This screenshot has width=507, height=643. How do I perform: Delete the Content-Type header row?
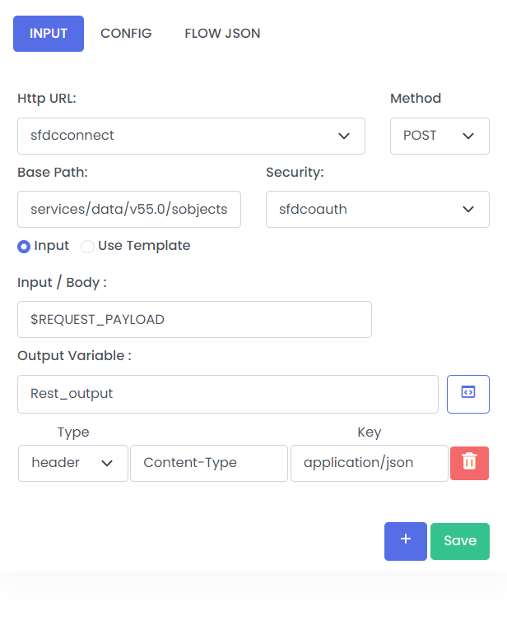pos(469,463)
